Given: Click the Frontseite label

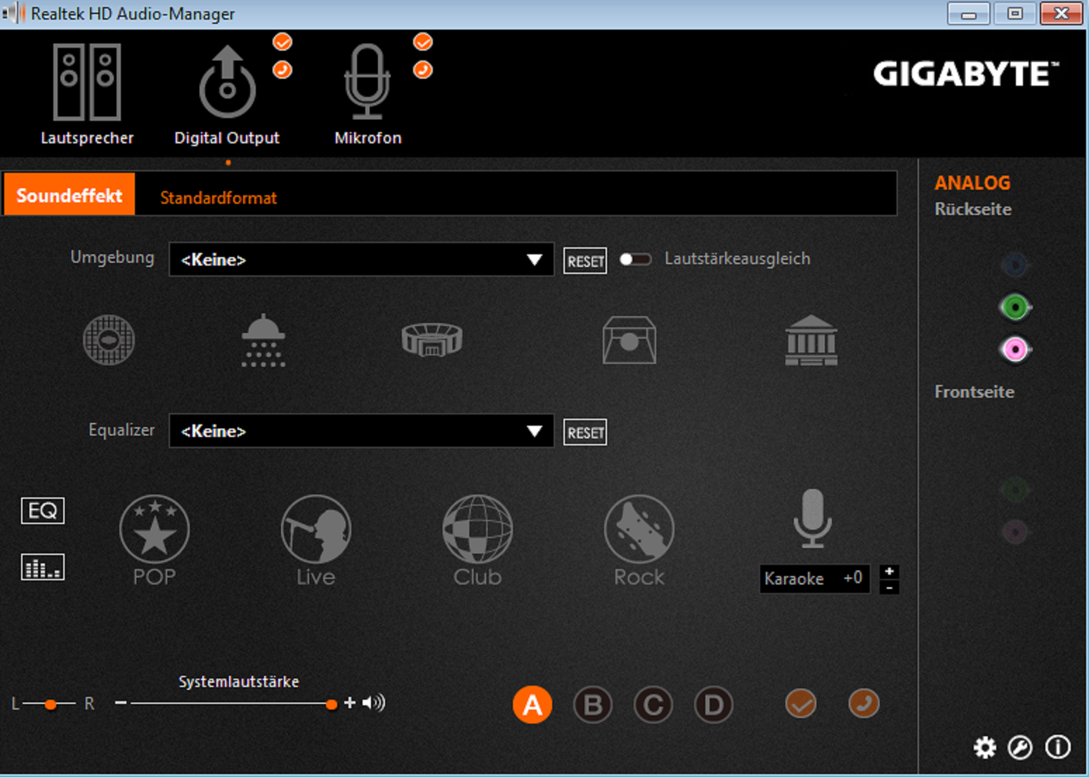Looking at the screenshot, I should [x=974, y=391].
